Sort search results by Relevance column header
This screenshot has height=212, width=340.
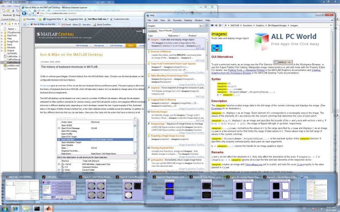[174, 36]
